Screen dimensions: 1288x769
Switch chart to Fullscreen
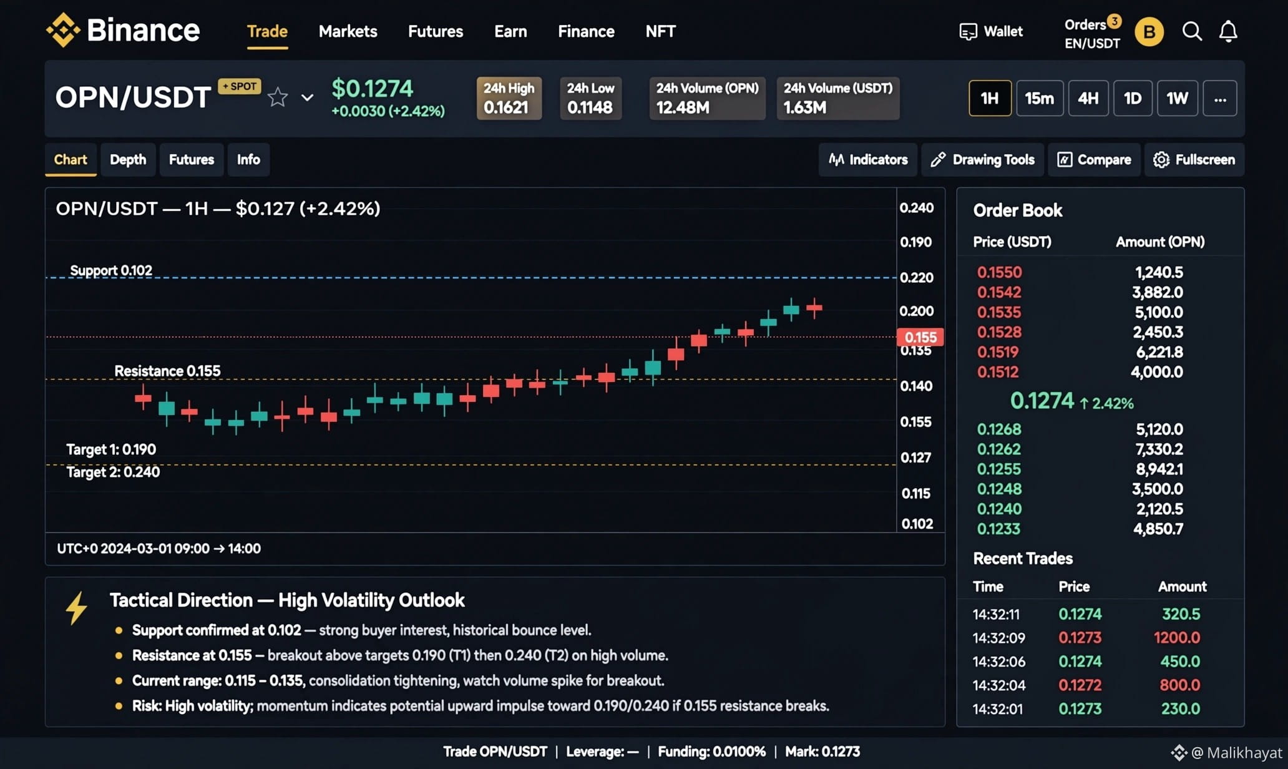[x=1194, y=160]
